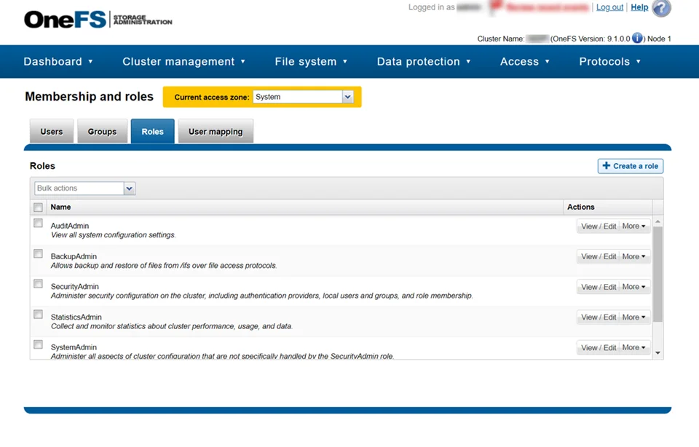
Task: Check the BackupAdmin role checkbox
Action: [x=39, y=253]
